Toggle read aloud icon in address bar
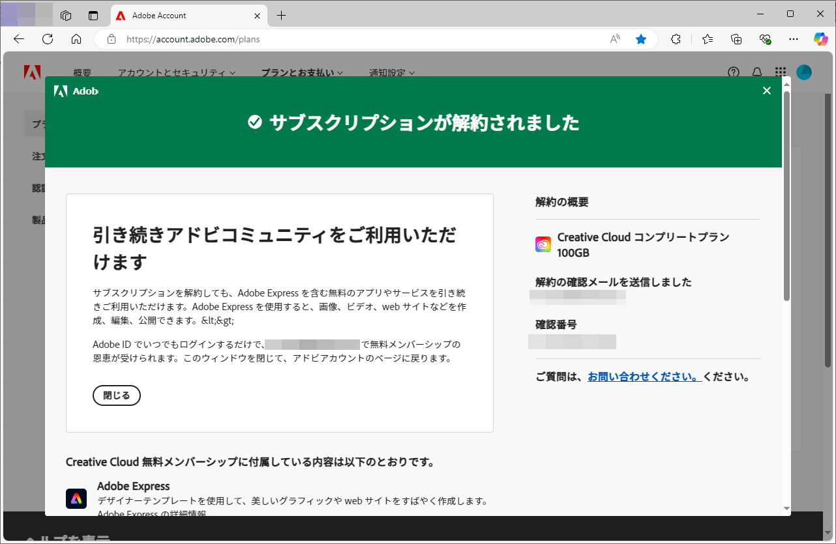The image size is (836, 544). pyautogui.click(x=615, y=39)
